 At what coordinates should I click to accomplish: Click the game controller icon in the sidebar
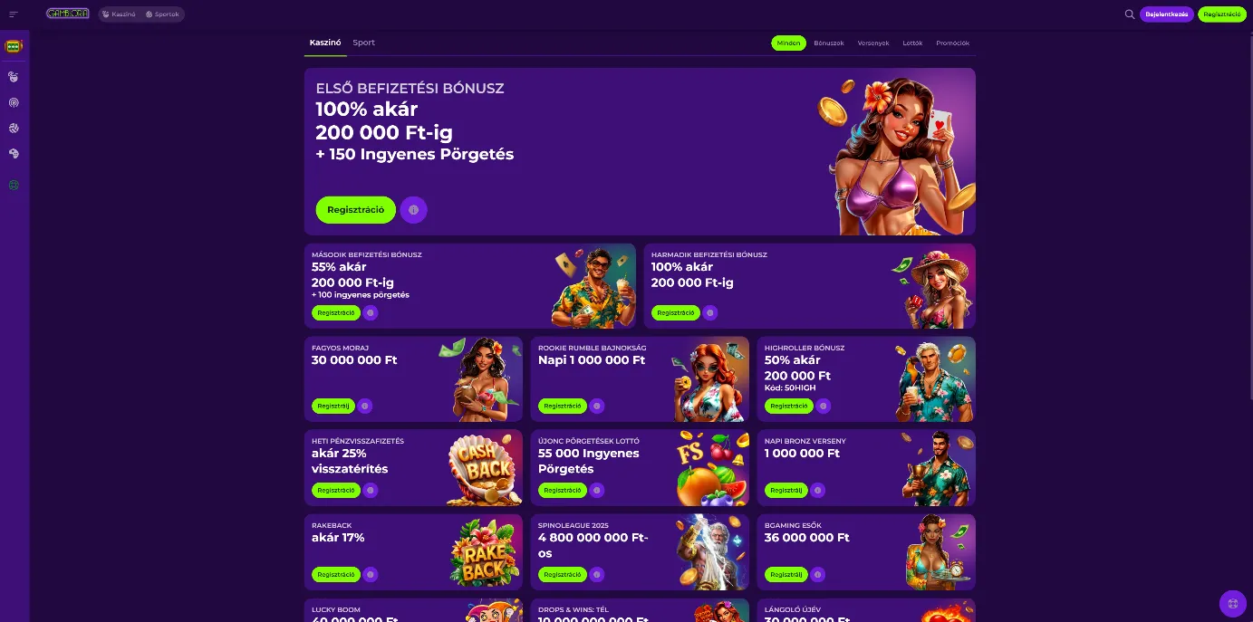(x=14, y=154)
